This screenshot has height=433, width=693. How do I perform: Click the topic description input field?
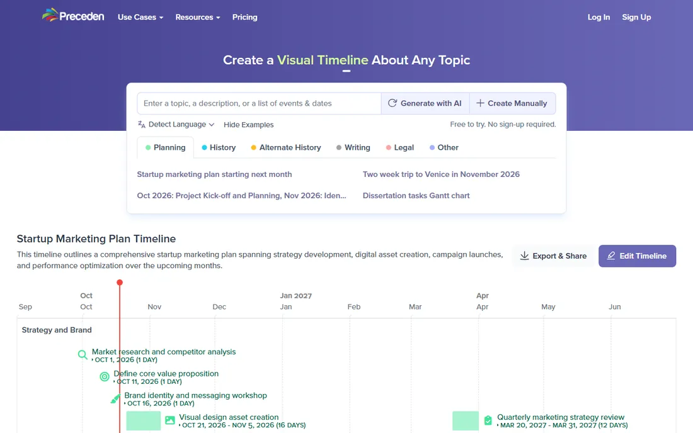tap(259, 103)
